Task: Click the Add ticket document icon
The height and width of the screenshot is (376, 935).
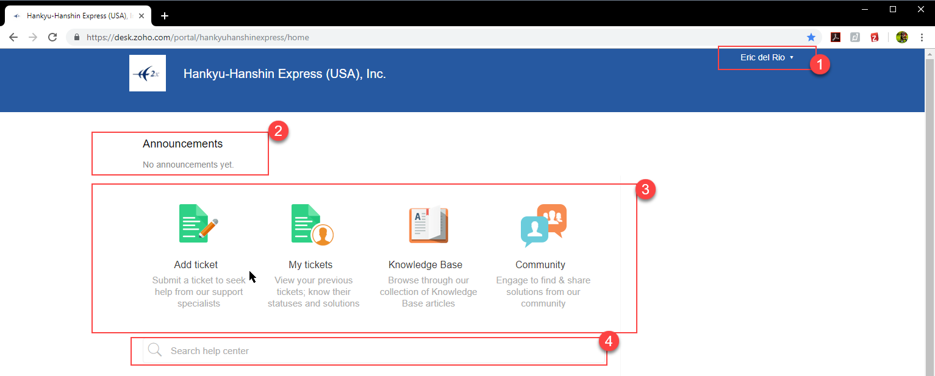Action: tap(198, 224)
